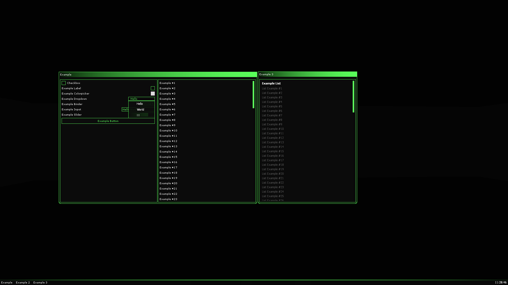Collapse the Example Dropdown showing Hello
This screenshot has height=285, width=508.
point(142,99)
